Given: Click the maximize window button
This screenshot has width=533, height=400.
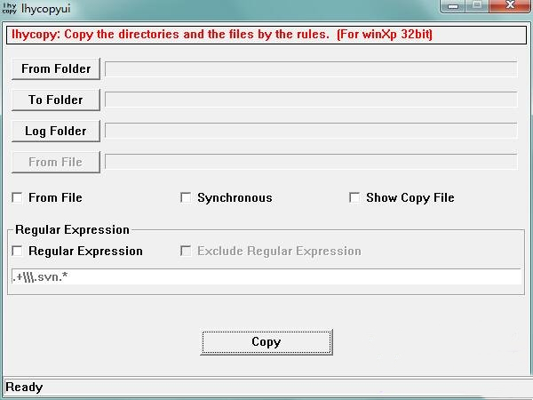Looking at the screenshot, I should click(x=477, y=6).
